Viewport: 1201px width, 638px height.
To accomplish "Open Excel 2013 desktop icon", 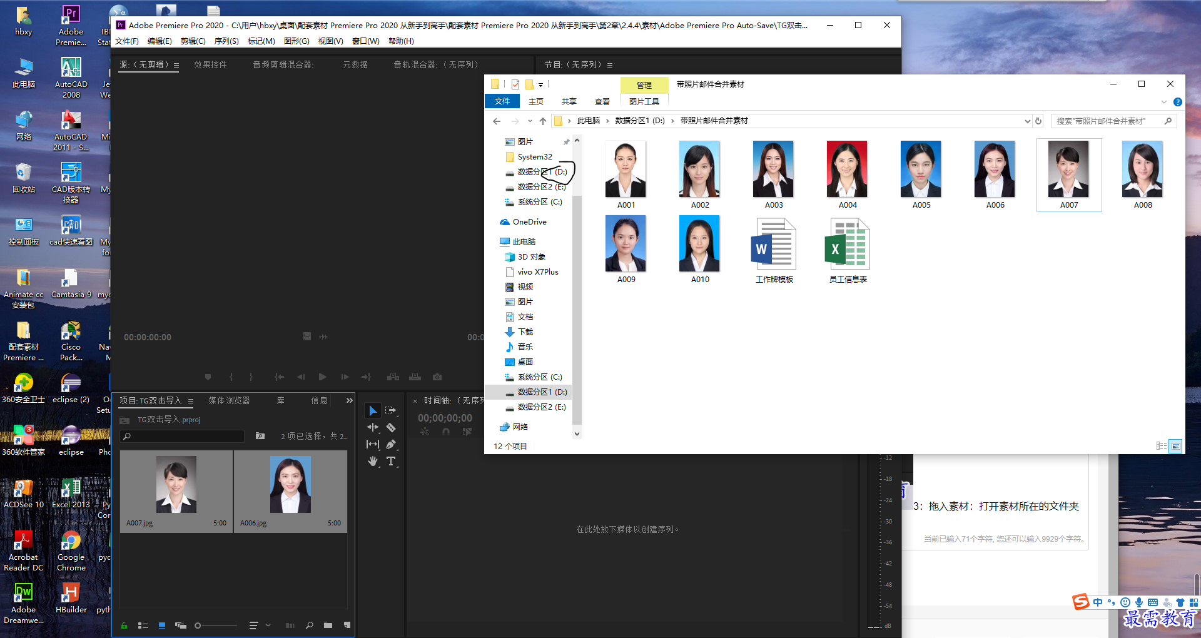I will pos(71,494).
